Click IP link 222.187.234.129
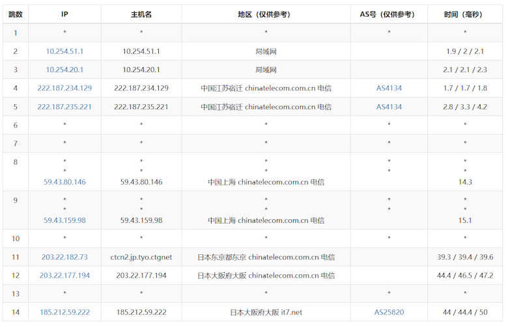 pyautogui.click(x=64, y=88)
